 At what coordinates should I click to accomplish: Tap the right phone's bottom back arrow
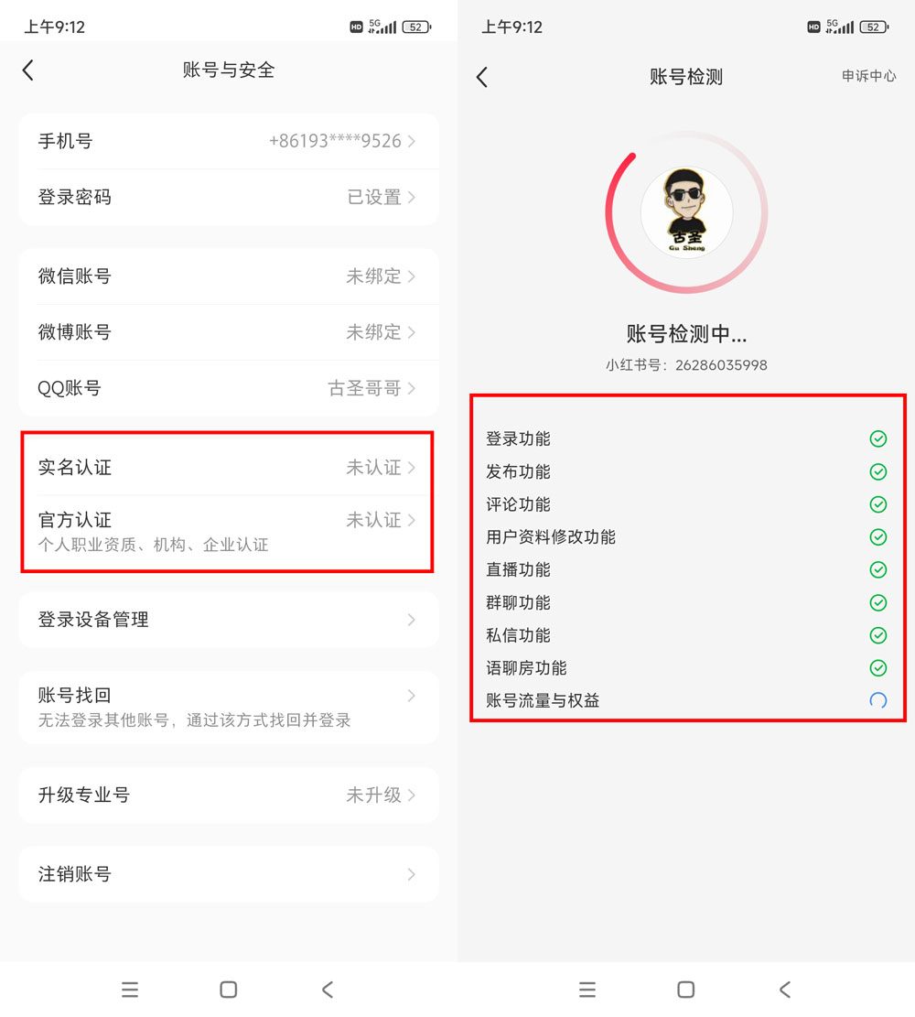[785, 990]
